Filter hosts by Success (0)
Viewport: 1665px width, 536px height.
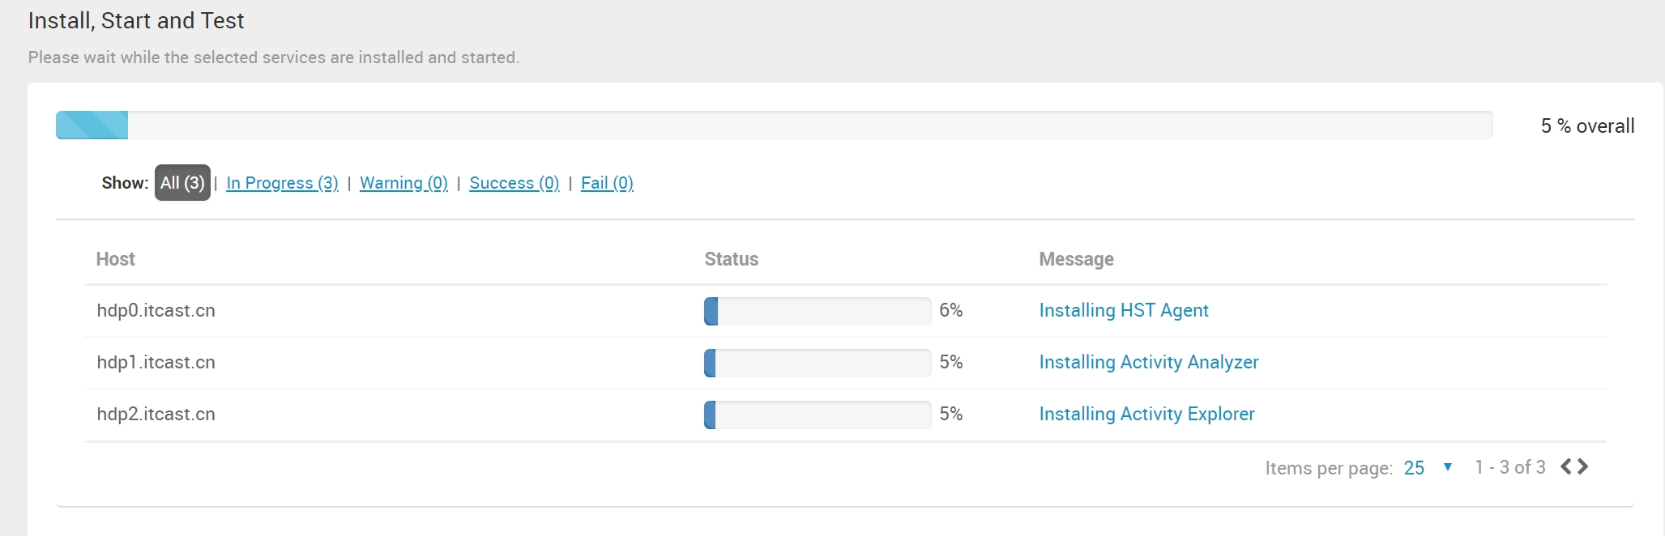coord(514,183)
